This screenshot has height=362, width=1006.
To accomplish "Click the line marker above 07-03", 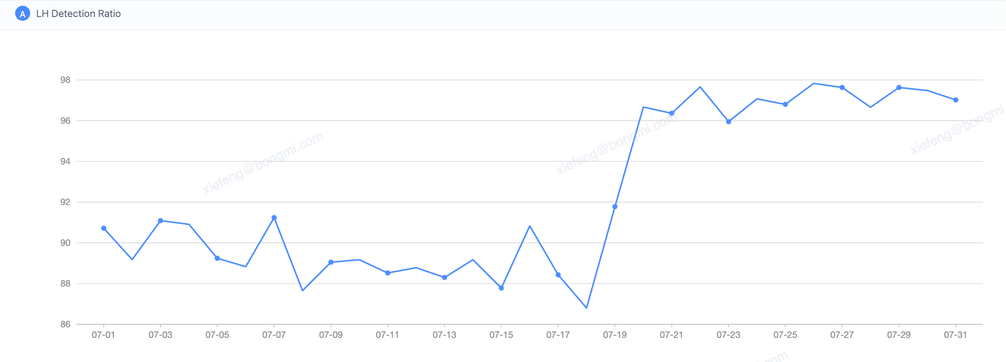I will pos(160,221).
